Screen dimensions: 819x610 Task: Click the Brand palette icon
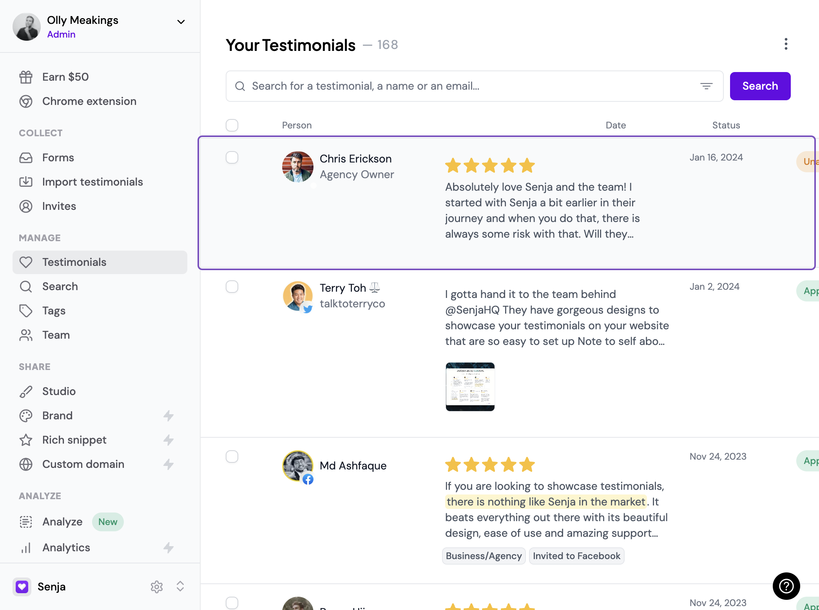click(x=26, y=416)
